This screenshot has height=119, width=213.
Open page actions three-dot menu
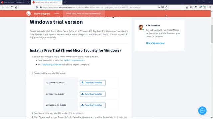[158, 7]
